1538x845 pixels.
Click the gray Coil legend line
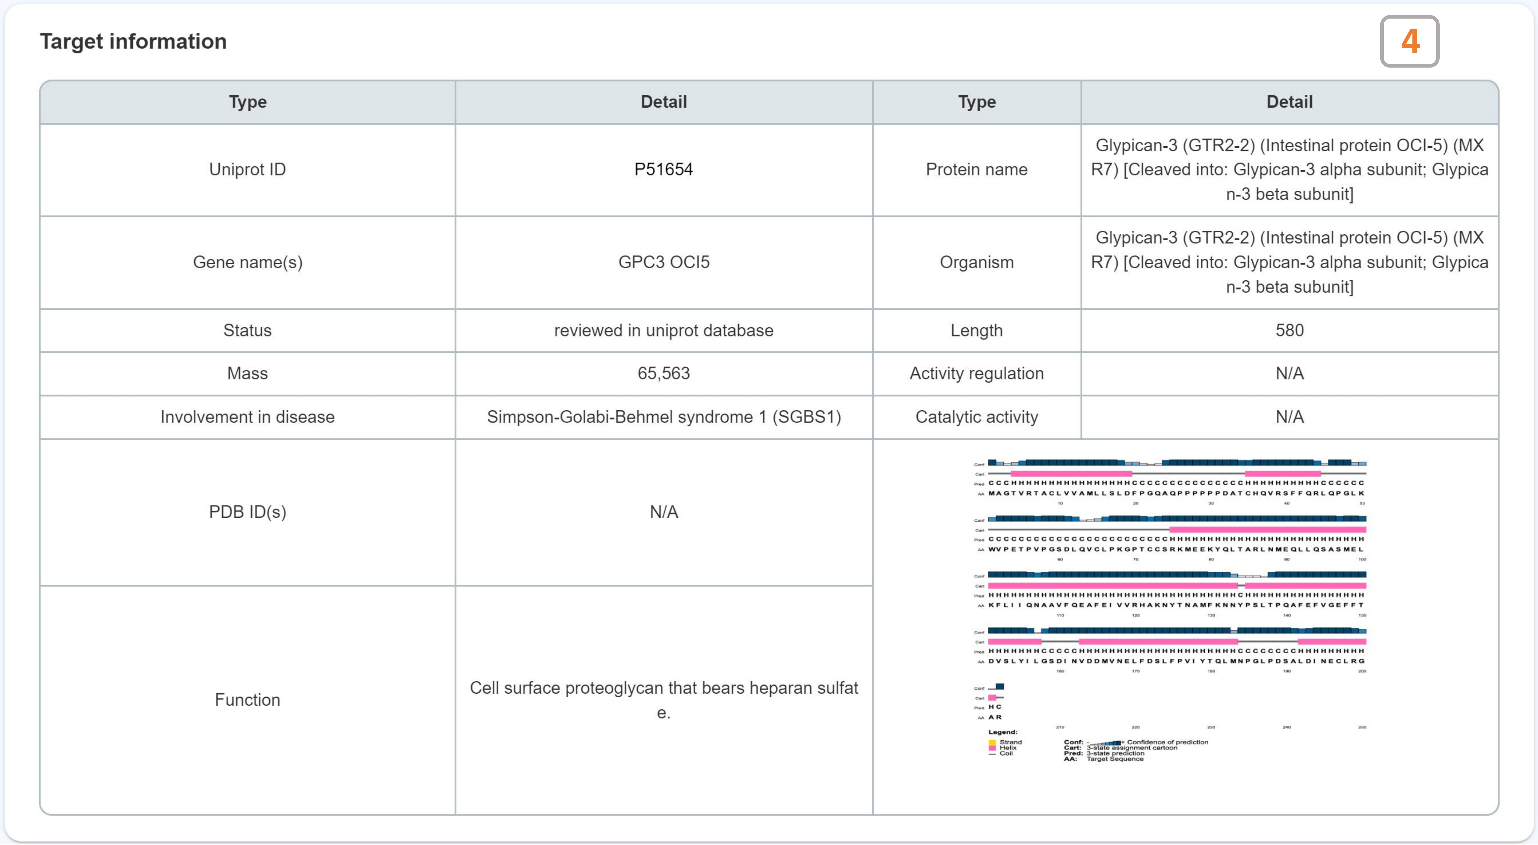992,754
